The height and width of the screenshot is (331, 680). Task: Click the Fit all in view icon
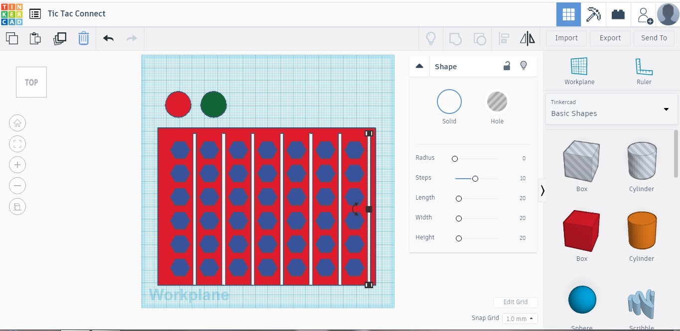coord(17,144)
